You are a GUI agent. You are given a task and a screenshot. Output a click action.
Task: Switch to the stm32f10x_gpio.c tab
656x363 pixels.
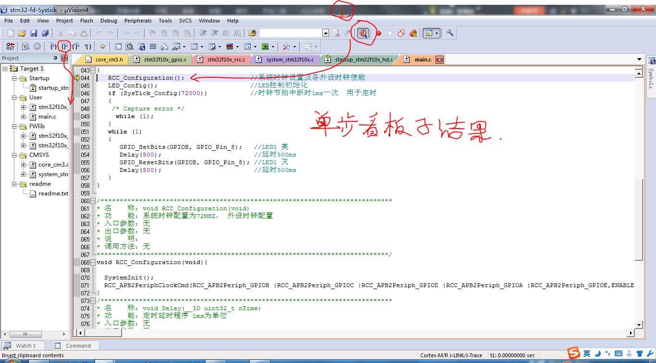pyautogui.click(x=161, y=60)
